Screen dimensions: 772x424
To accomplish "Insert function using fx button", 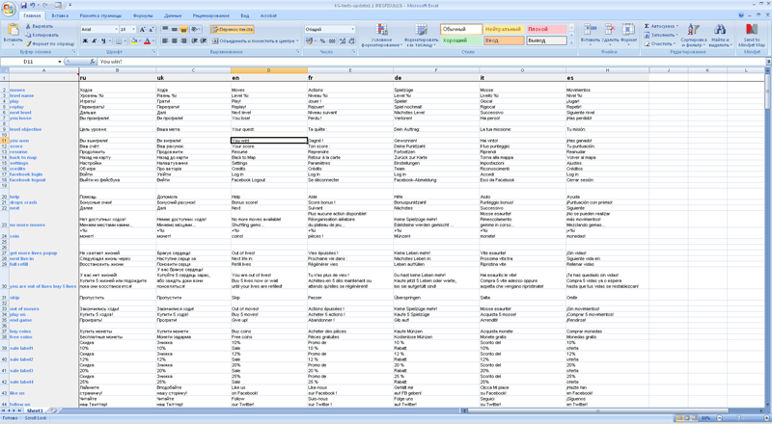I will click(93, 62).
